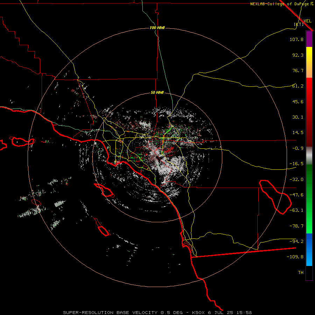
Task: Click the [KT] units label
Action: (x=299, y=24)
